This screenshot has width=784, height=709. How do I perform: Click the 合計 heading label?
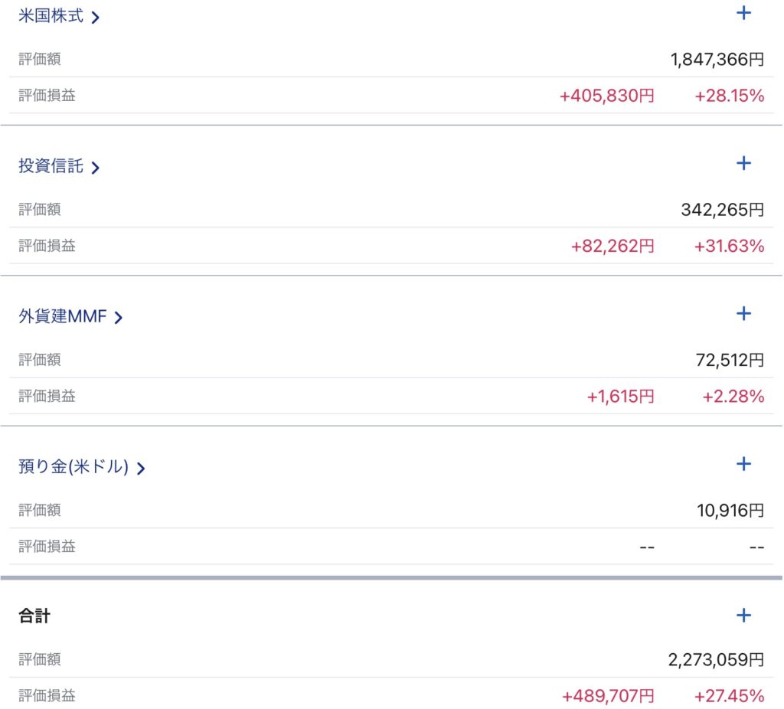34,616
